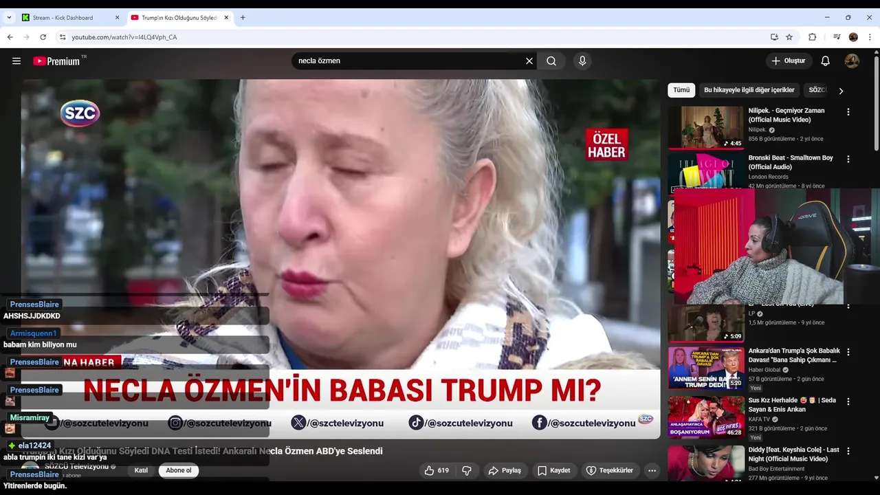This screenshot has height=495, width=880.
Task: Open YouTube account avatar menu
Action: (x=852, y=61)
